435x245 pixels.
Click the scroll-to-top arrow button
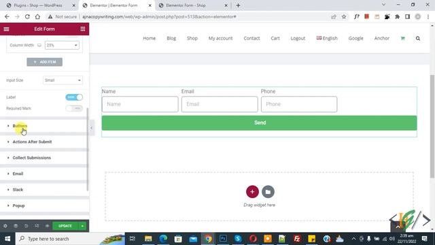point(398,227)
